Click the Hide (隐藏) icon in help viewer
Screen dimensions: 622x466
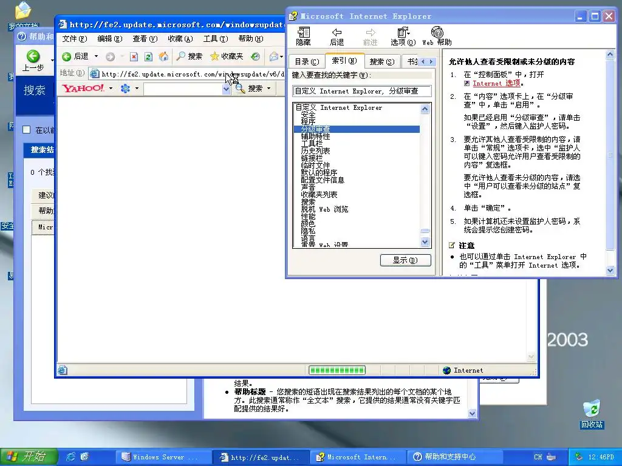(304, 36)
